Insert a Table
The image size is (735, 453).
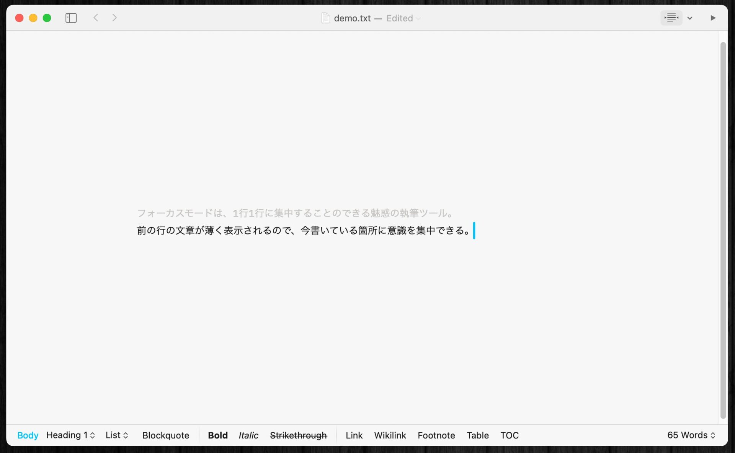[x=477, y=435]
